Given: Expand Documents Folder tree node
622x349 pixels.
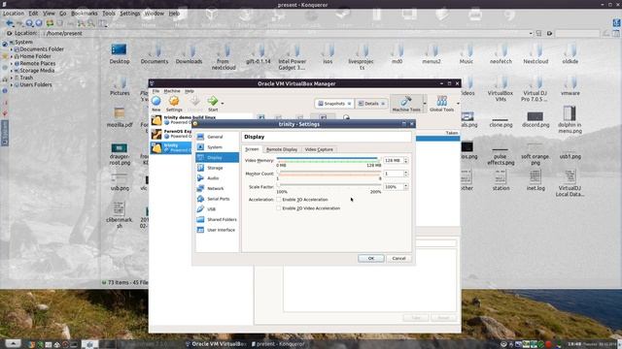Looking at the screenshot, I should click(x=12, y=49).
